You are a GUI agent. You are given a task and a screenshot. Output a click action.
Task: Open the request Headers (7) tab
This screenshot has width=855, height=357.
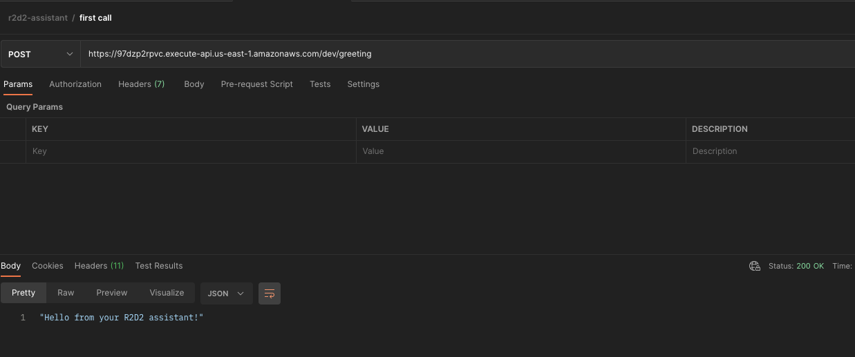[x=141, y=84]
